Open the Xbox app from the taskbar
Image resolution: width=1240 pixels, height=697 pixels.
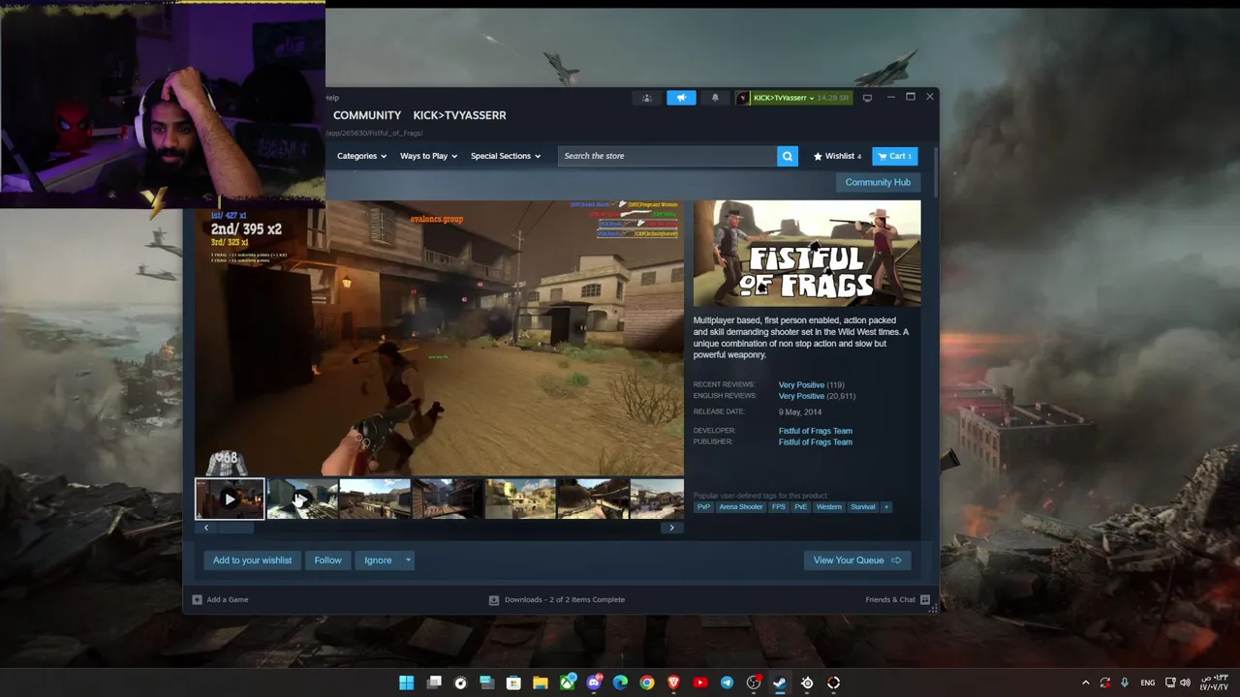tap(568, 682)
